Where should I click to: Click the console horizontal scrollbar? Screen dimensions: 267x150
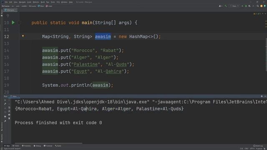pyautogui.click(x=48, y=143)
